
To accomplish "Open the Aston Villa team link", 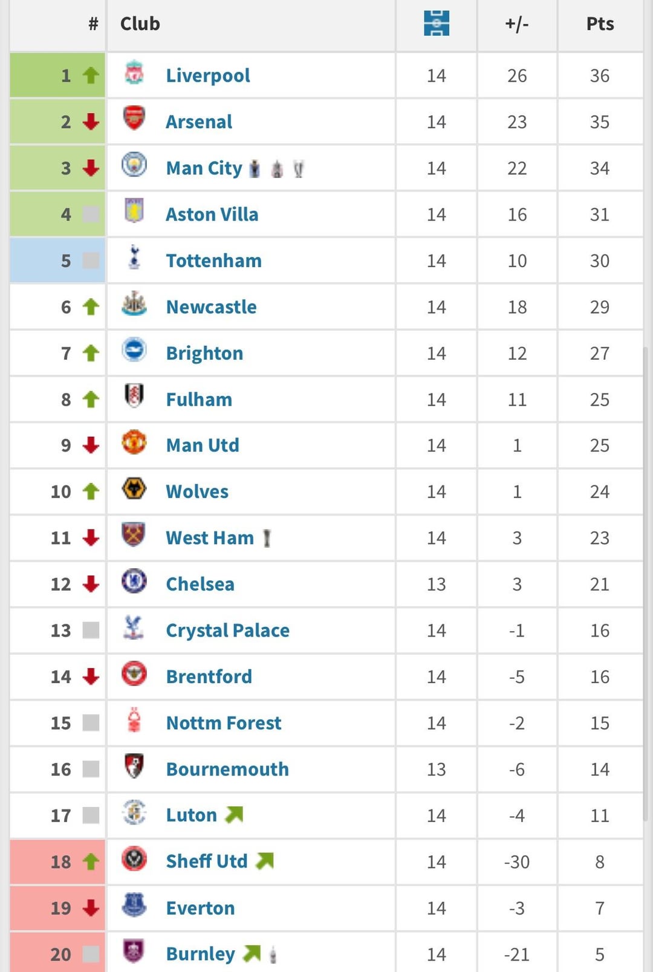I will (x=212, y=215).
